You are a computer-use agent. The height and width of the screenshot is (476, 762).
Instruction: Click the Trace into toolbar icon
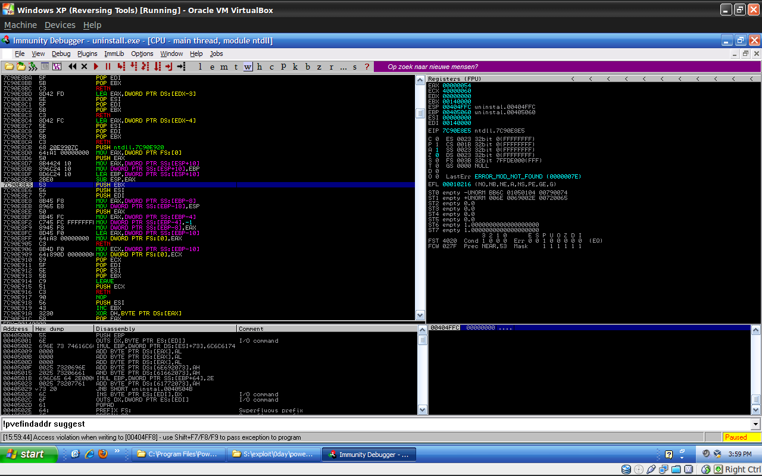point(145,67)
